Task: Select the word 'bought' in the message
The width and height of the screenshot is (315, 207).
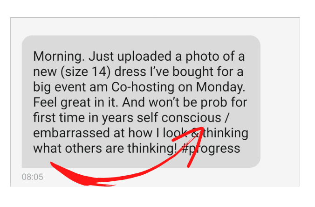Action: click(193, 72)
